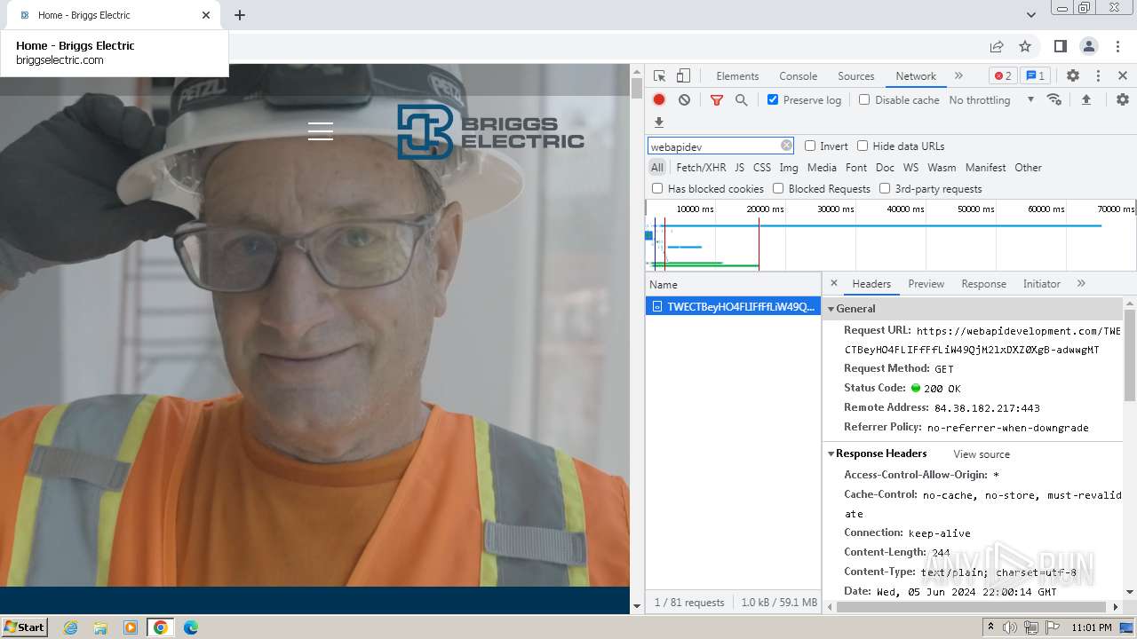Open the No throttling dropdown
The height and width of the screenshot is (639, 1137).
(990, 100)
